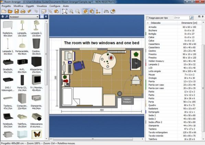Enable the Raggruppa per tipo checkbox

coord(147,18)
